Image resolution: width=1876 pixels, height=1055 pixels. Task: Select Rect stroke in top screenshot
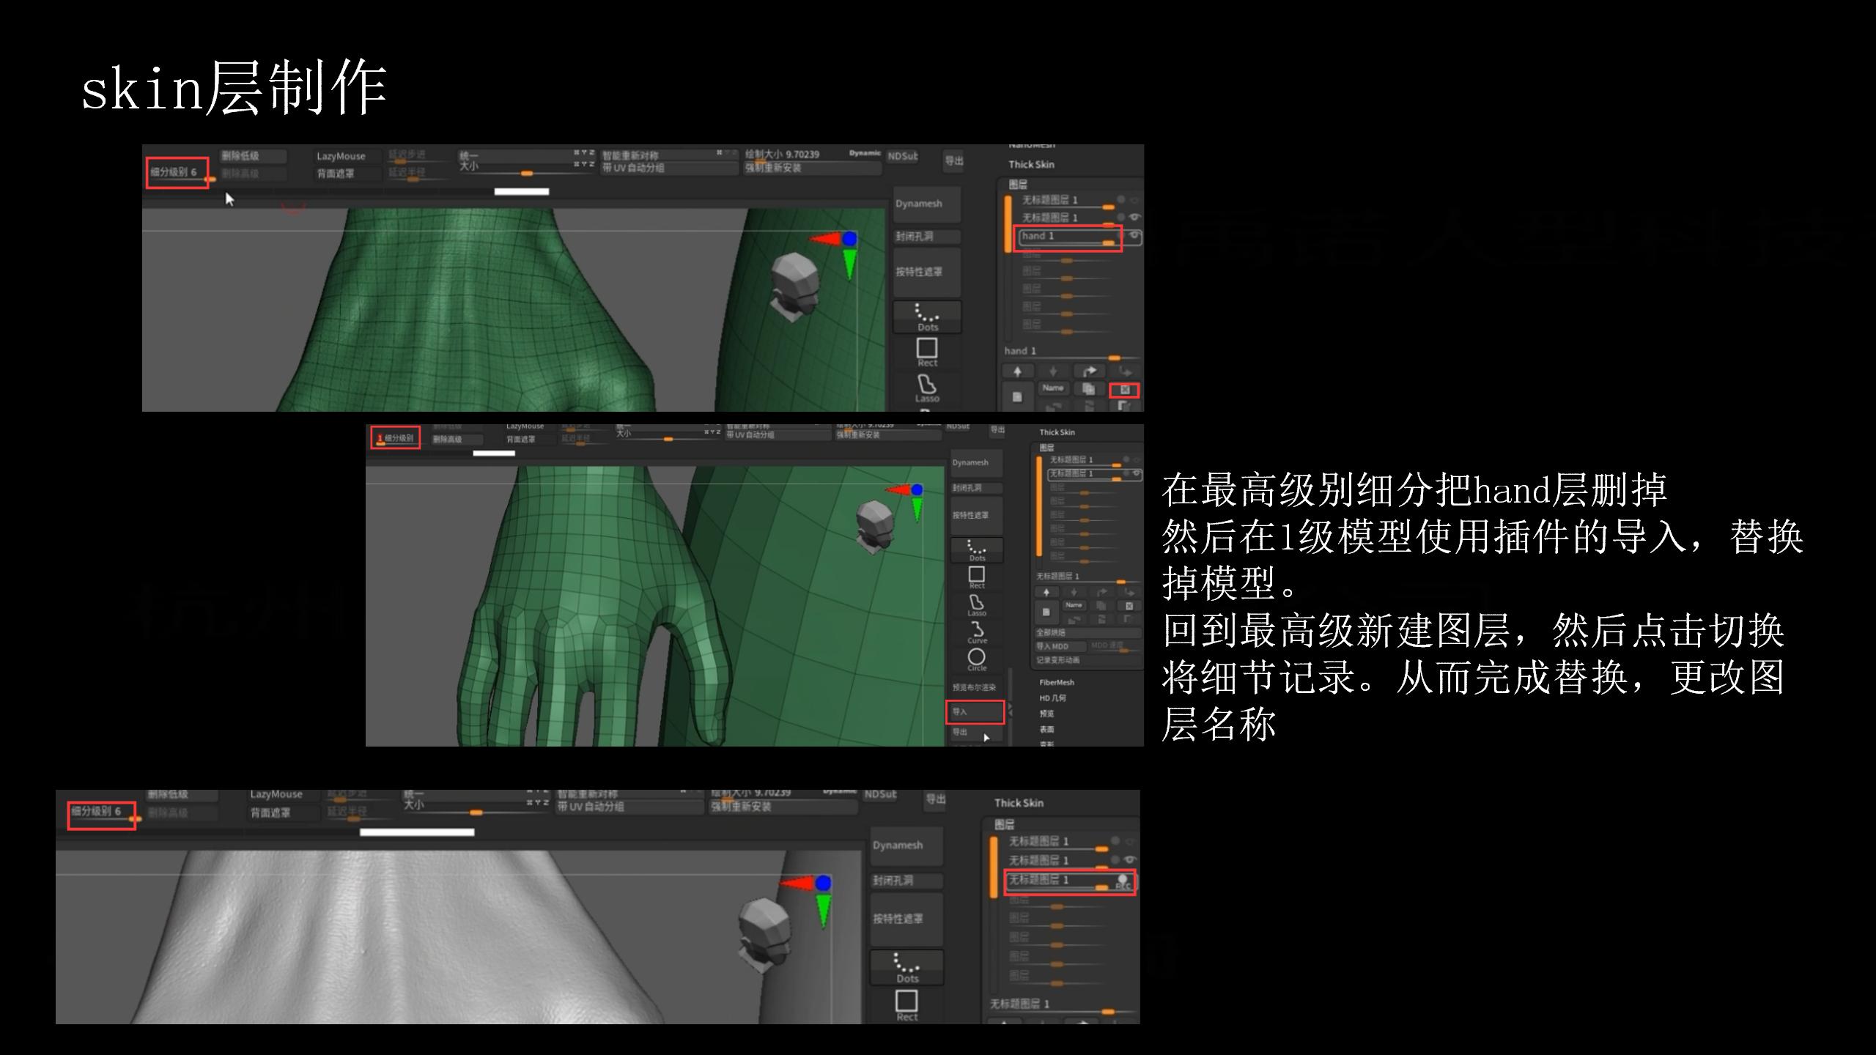[x=927, y=352]
